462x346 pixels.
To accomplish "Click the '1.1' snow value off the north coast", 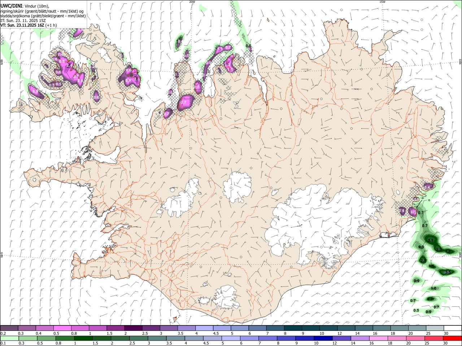I will click(219, 49).
